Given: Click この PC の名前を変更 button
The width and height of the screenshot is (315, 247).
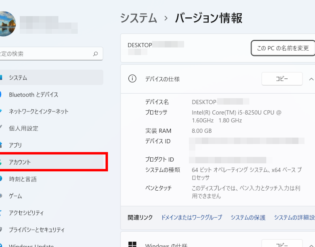Looking at the screenshot, I should [283, 48].
